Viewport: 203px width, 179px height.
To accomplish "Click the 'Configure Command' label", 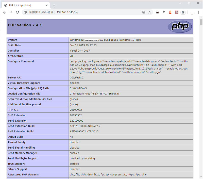I will tap(21, 61).
